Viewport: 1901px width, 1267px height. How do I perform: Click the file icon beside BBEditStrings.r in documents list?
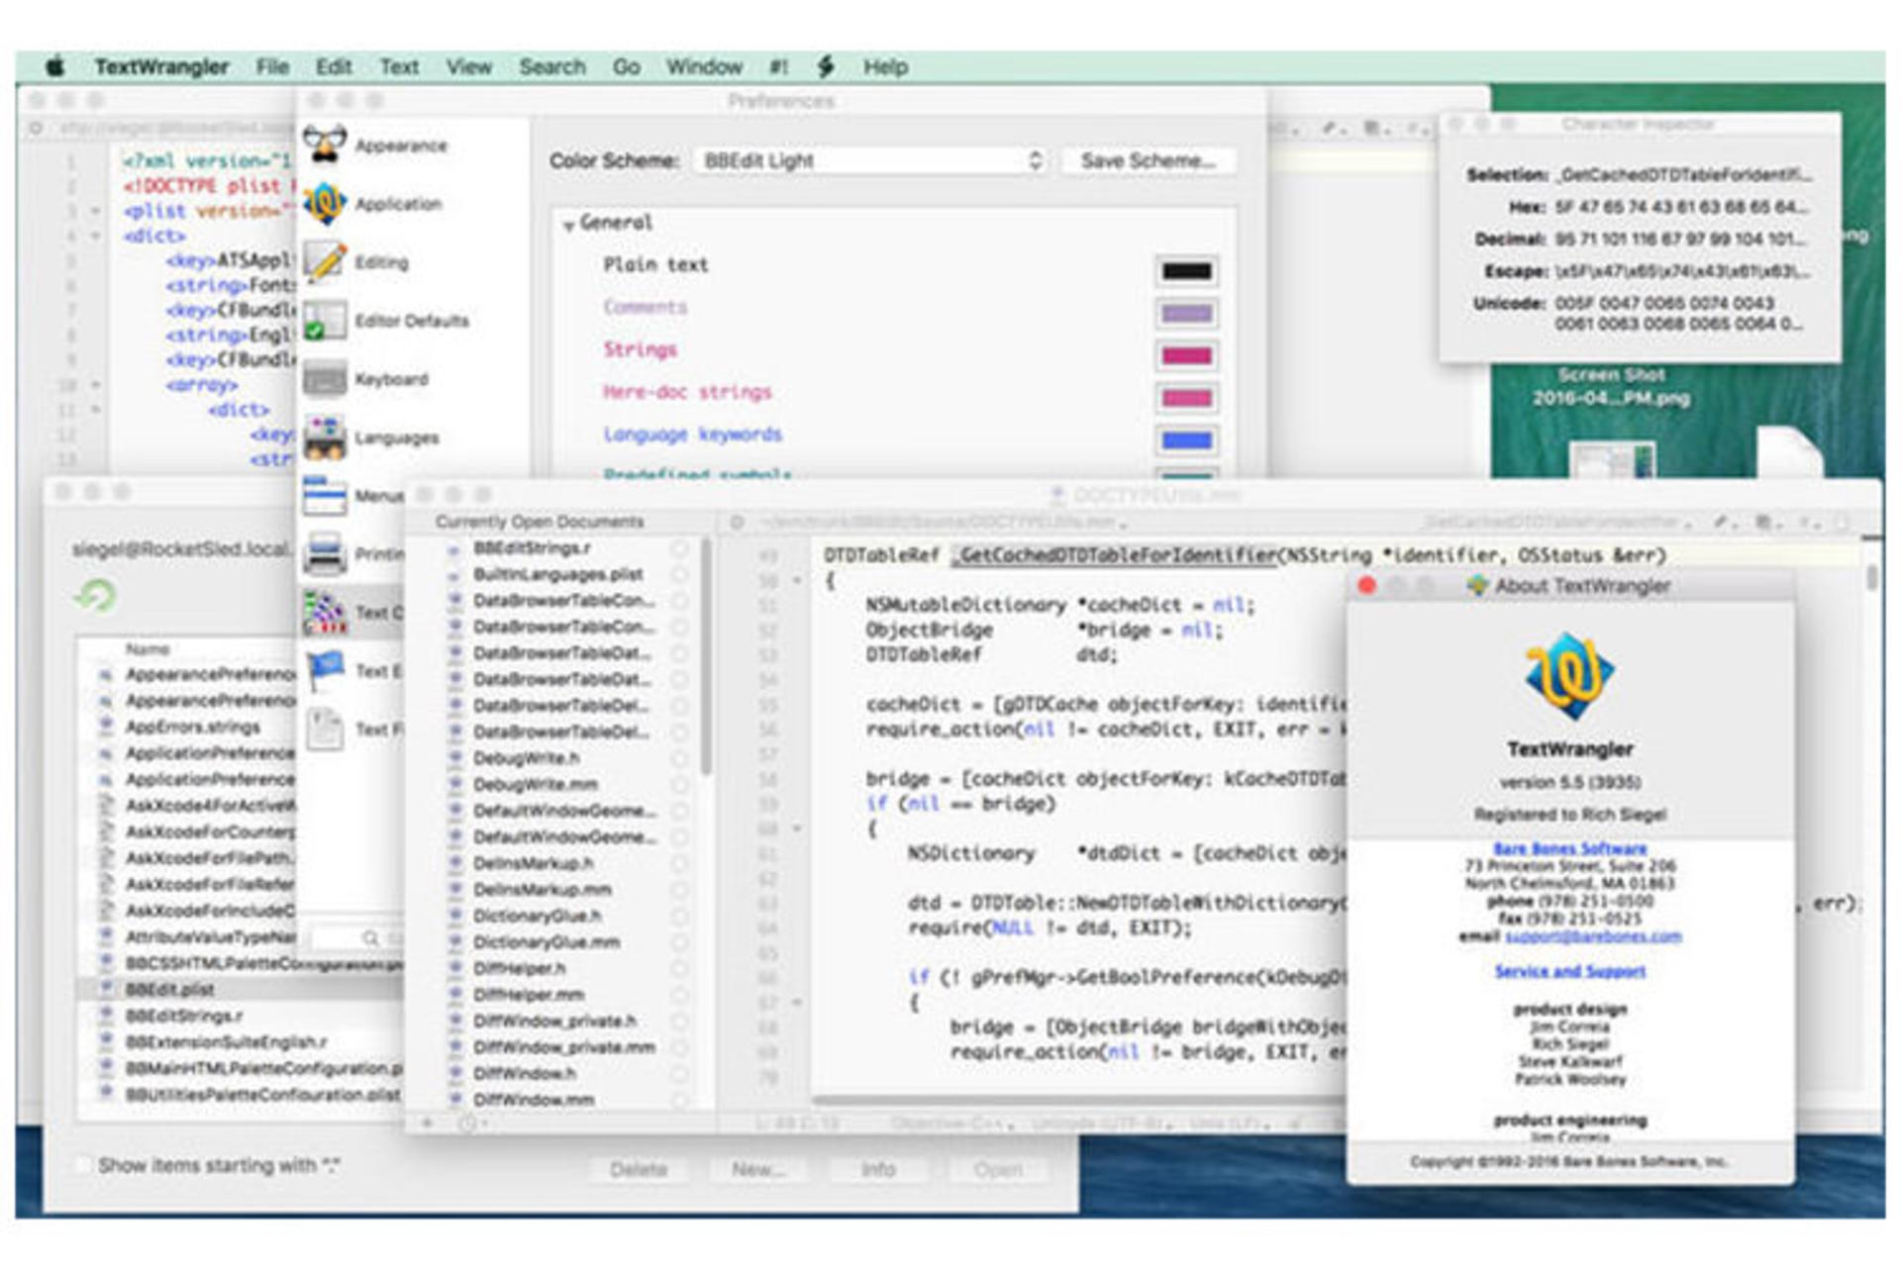pos(453,548)
